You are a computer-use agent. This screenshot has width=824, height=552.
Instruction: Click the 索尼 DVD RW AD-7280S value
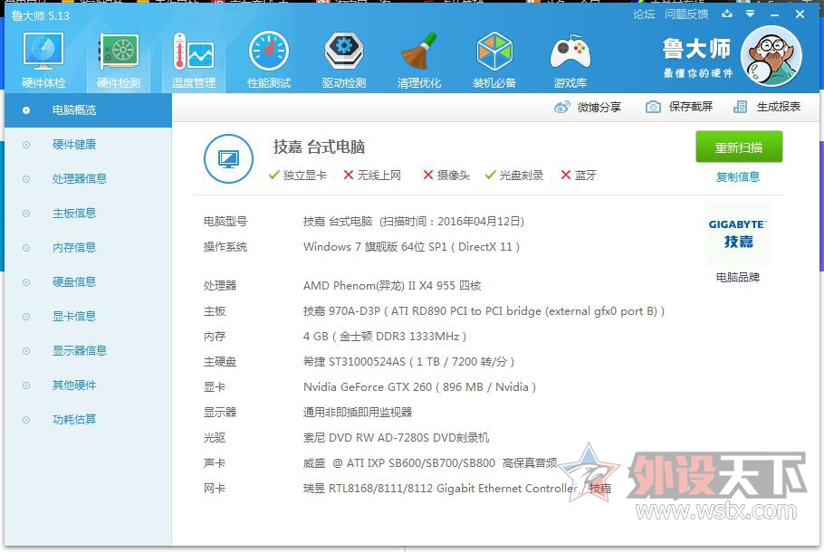tap(397, 437)
